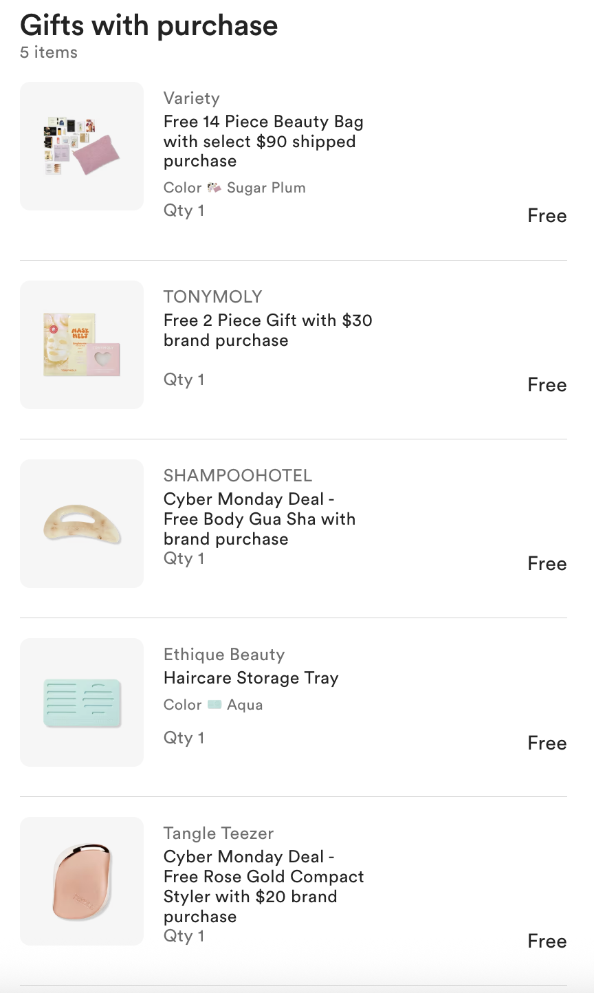Image resolution: width=594 pixels, height=993 pixels.
Task: Click the TONYMOLY brand name
Action: 212,297
